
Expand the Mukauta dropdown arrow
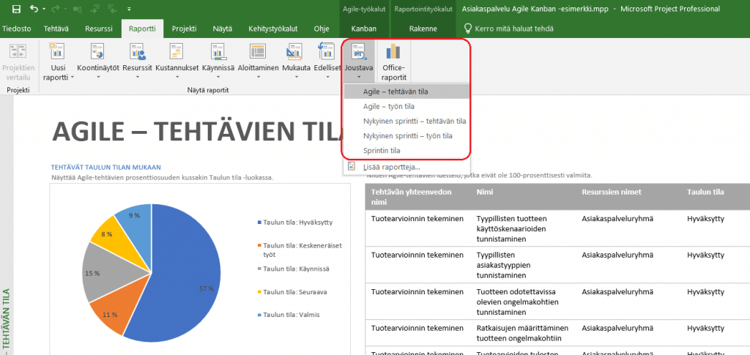[296, 77]
